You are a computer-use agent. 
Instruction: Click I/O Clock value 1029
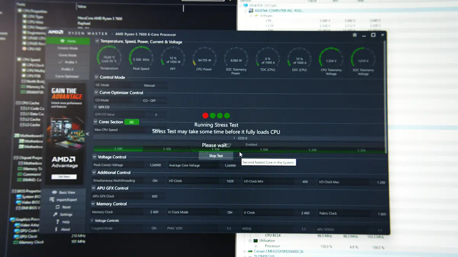(x=230, y=181)
